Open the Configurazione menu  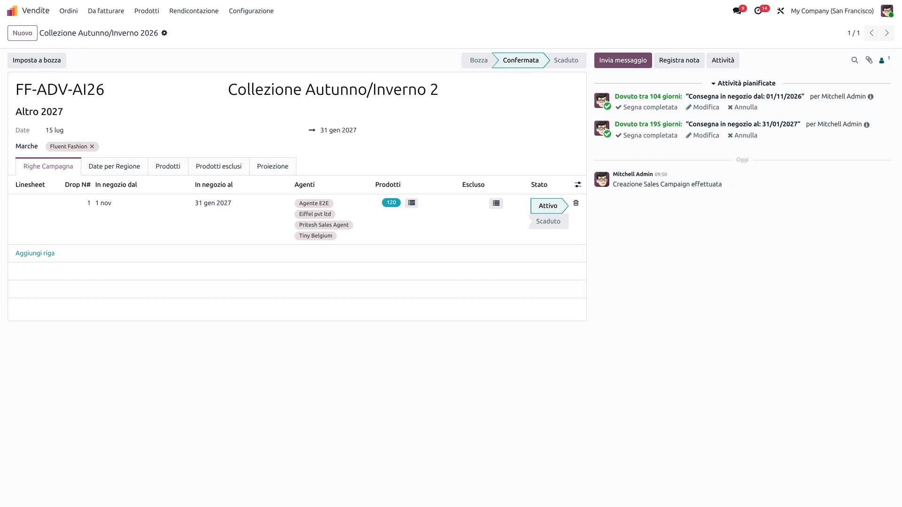click(x=251, y=11)
